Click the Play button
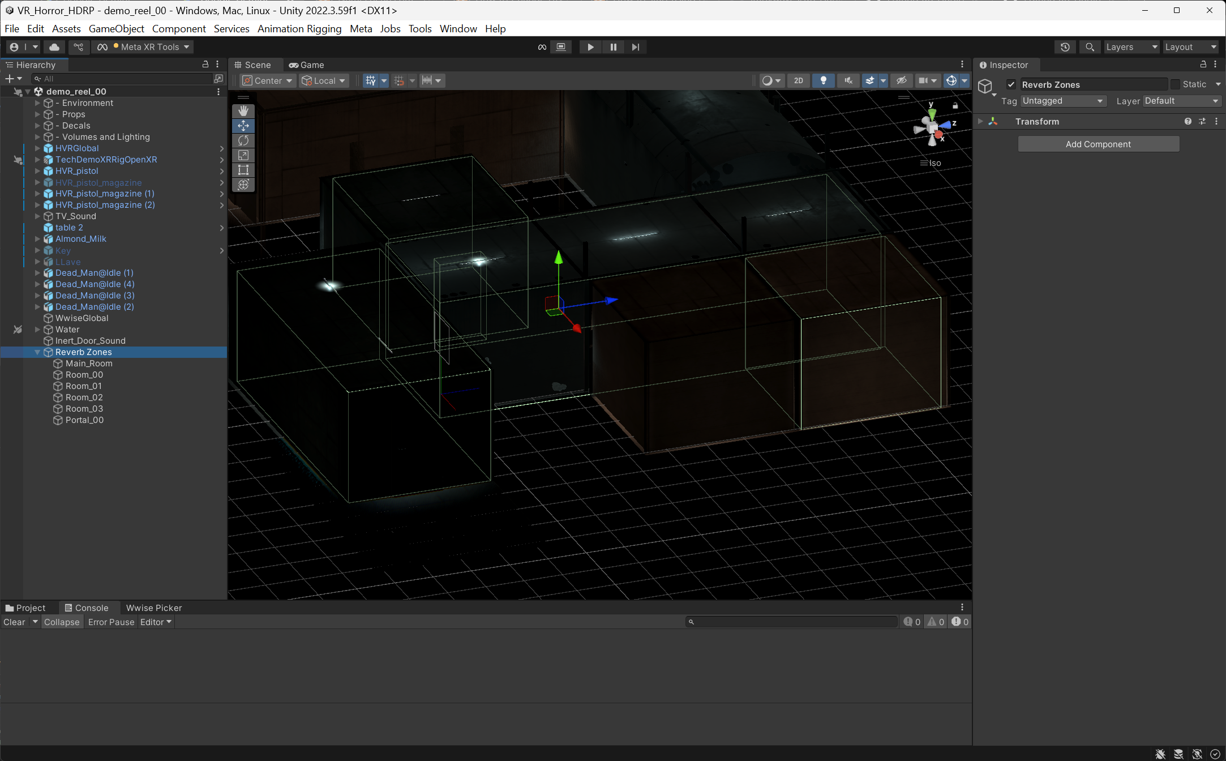Screen dimensions: 1226x761 [x=590, y=47]
